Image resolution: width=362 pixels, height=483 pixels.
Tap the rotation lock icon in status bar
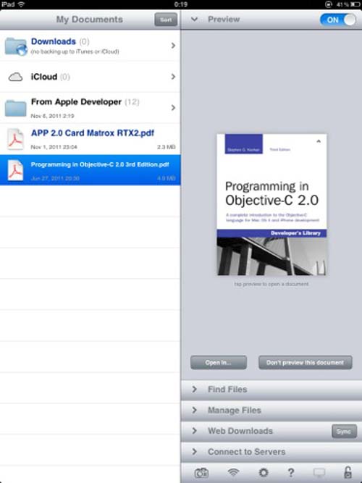coord(329,4)
